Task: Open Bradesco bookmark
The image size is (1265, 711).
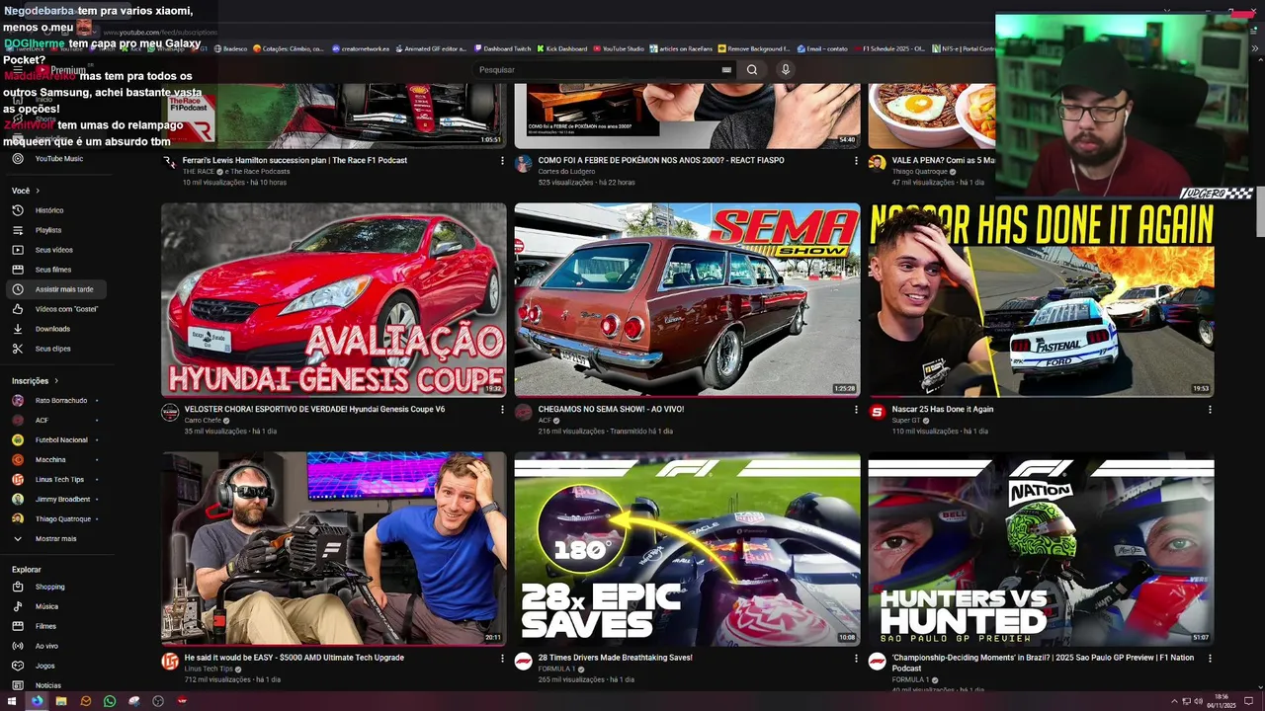Action: click(x=230, y=48)
